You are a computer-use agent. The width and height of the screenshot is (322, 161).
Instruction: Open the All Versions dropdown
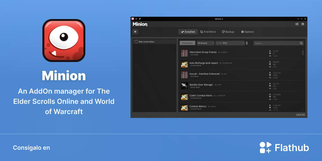(206, 43)
